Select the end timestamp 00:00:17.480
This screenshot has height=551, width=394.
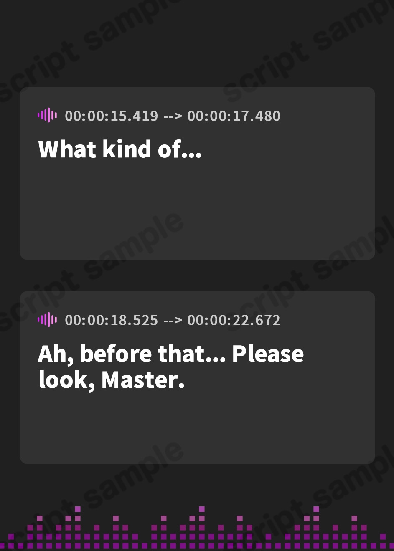click(x=234, y=116)
